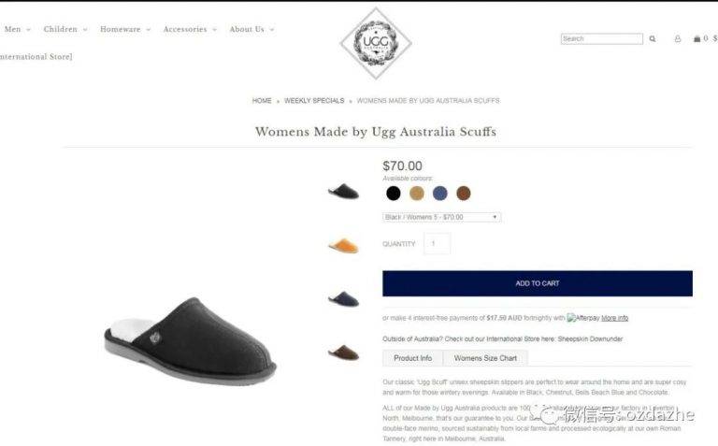718x446 pixels.
Task: Click the quantity input field
Action: coord(437,244)
